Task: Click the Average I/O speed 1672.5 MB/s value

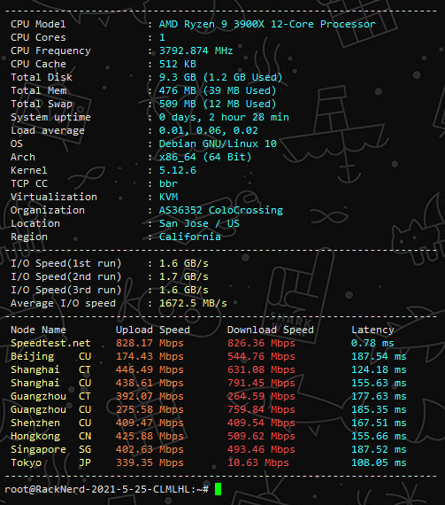Action: 193,303
